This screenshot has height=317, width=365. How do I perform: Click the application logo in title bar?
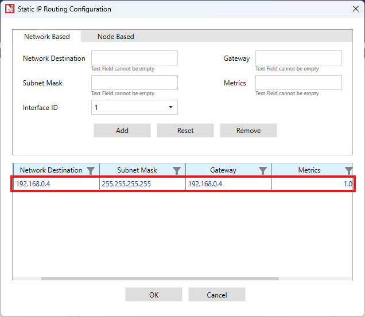pos(9,9)
